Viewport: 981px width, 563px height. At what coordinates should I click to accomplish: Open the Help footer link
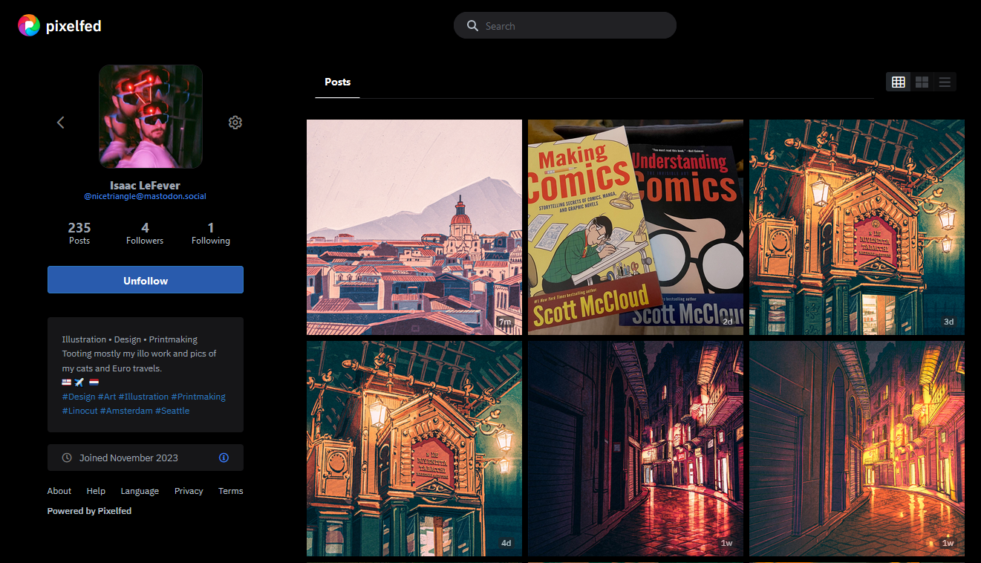(x=96, y=491)
